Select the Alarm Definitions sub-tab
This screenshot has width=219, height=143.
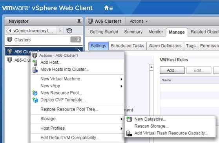click(165, 46)
